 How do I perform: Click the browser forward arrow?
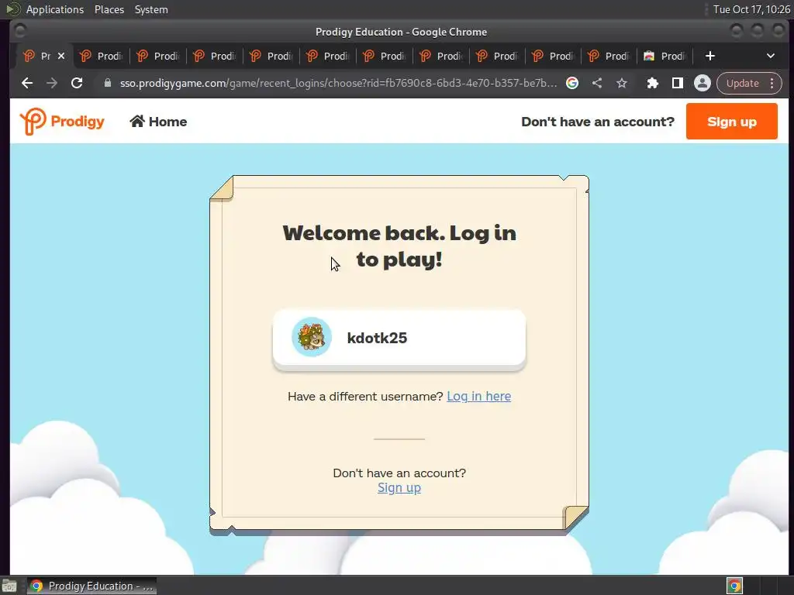[52, 83]
